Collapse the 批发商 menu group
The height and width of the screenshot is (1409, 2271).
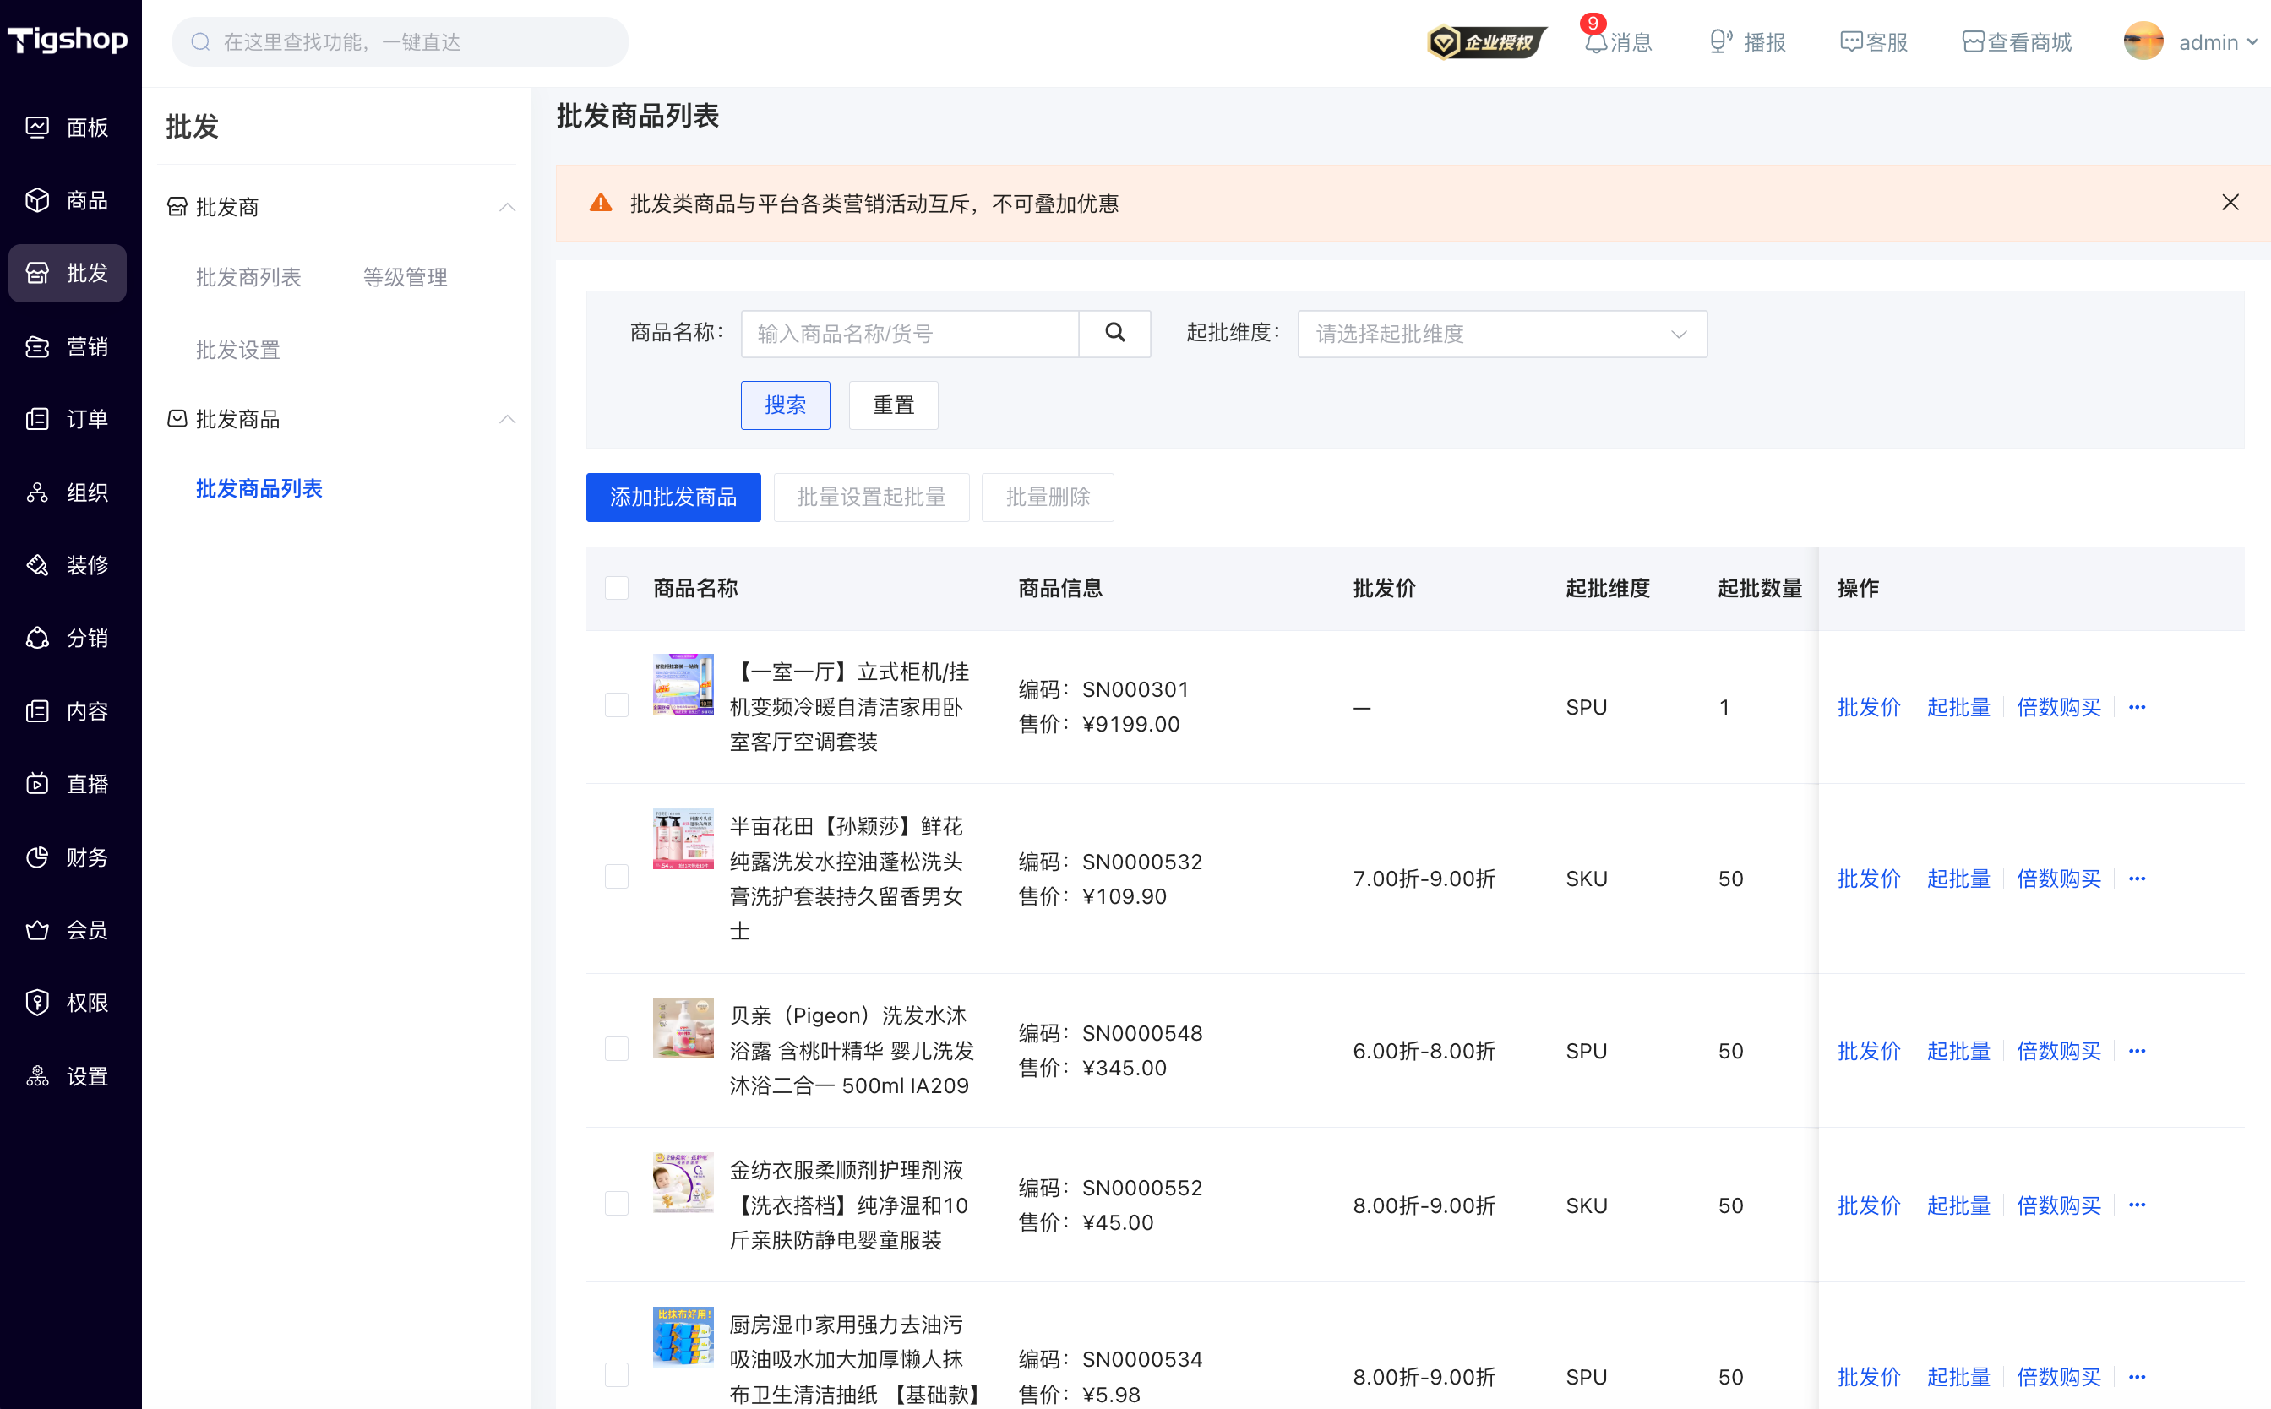point(507,207)
